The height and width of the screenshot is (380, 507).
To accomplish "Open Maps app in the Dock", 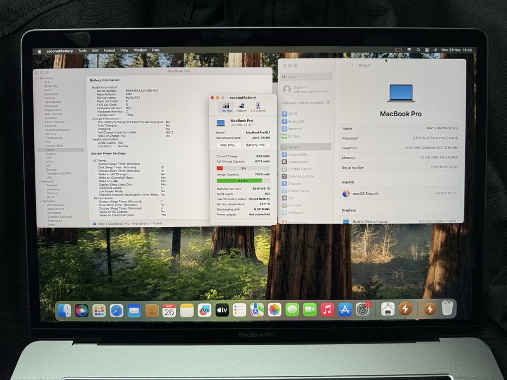I will point(257,310).
